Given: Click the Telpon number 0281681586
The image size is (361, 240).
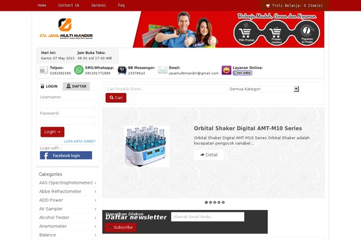Looking at the screenshot, I should tap(60, 73).
